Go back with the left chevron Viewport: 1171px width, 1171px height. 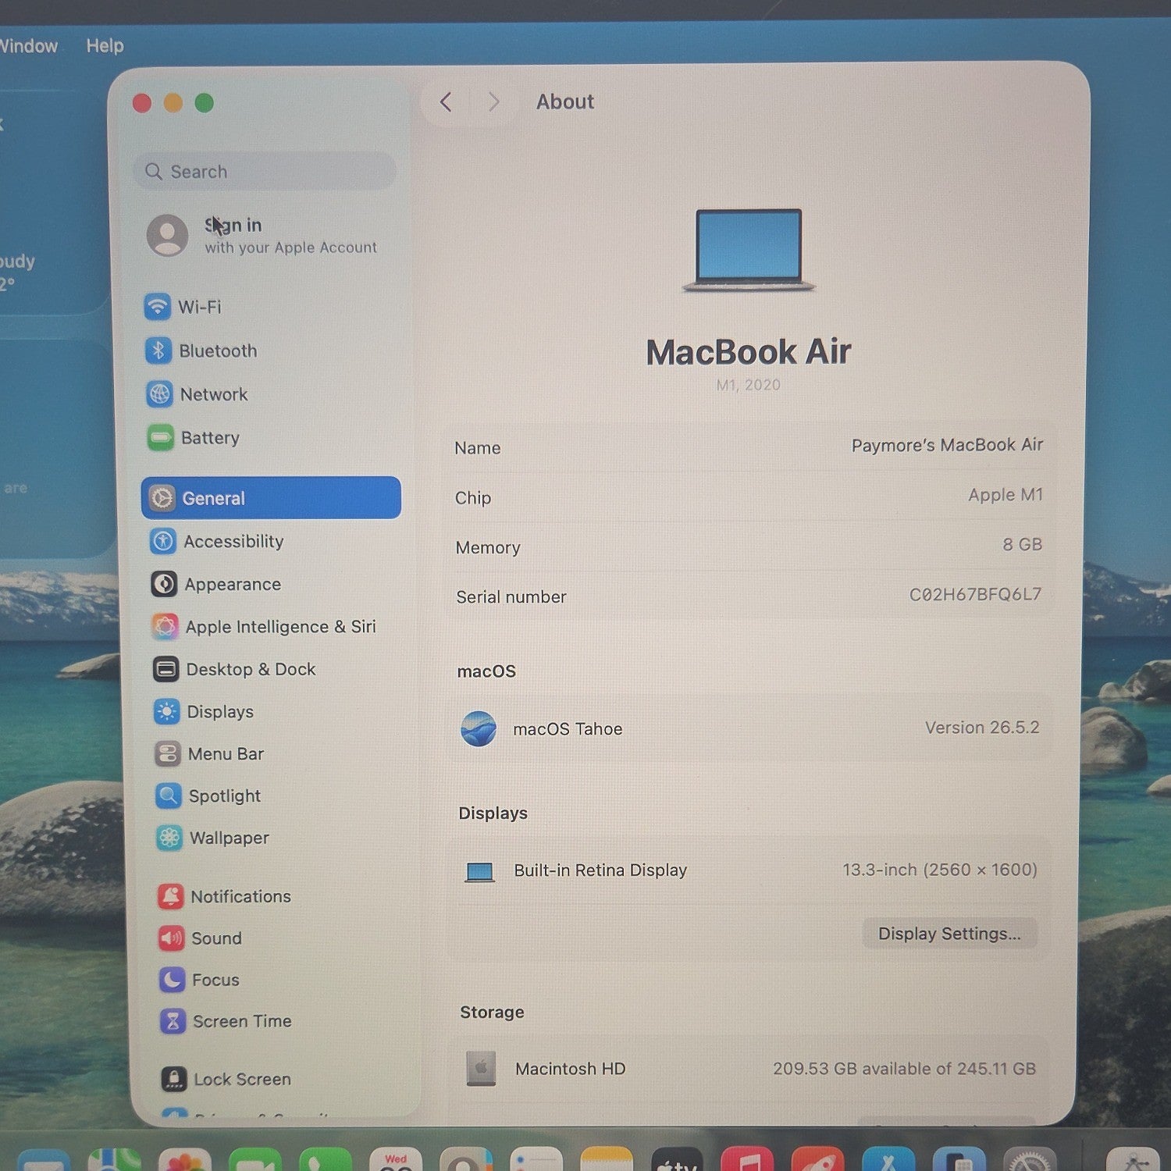446,101
